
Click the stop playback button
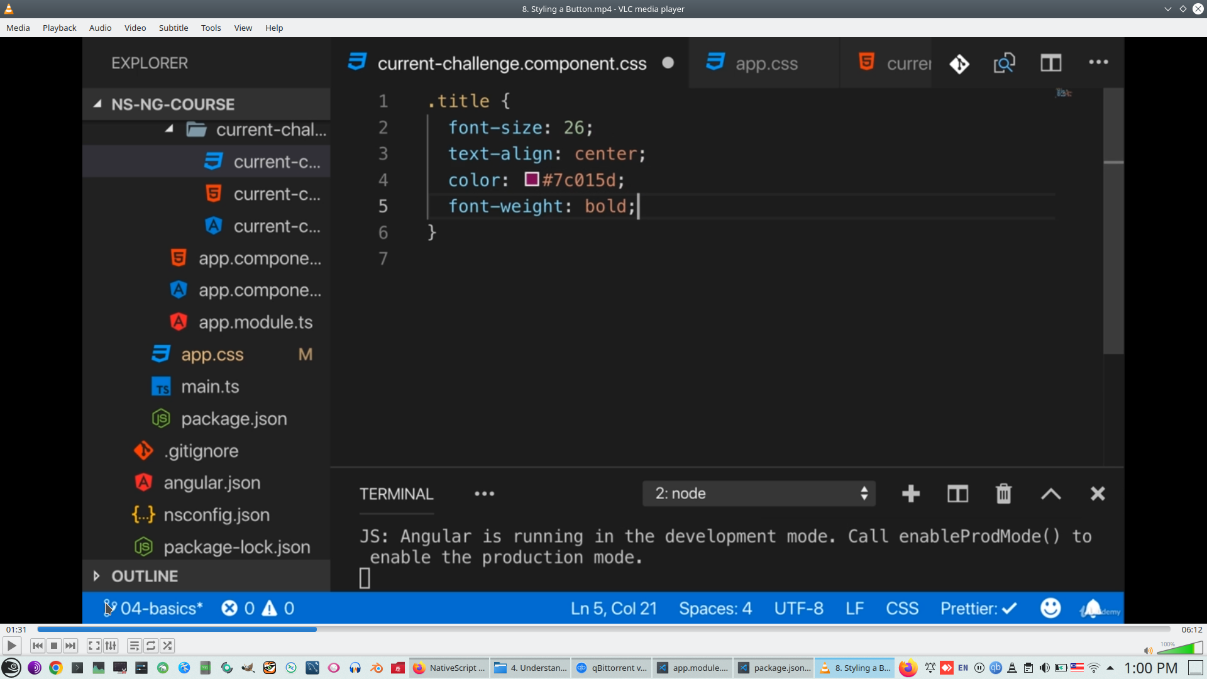tap(54, 646)
